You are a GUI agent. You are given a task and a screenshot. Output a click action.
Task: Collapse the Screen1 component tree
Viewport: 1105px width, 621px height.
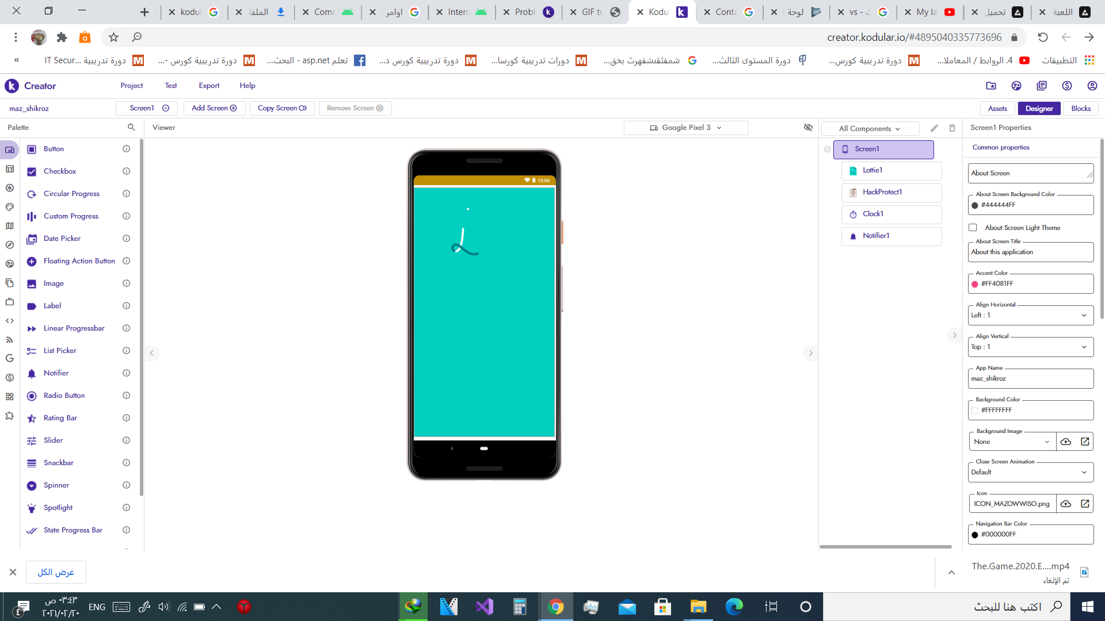tap(827, 149)
